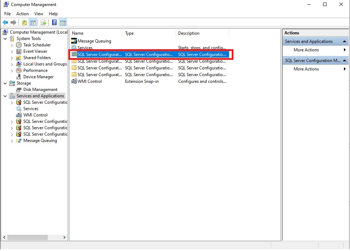Select Services and Applications in the tree
The image size is (350, 251).
[x=40, y=96]
